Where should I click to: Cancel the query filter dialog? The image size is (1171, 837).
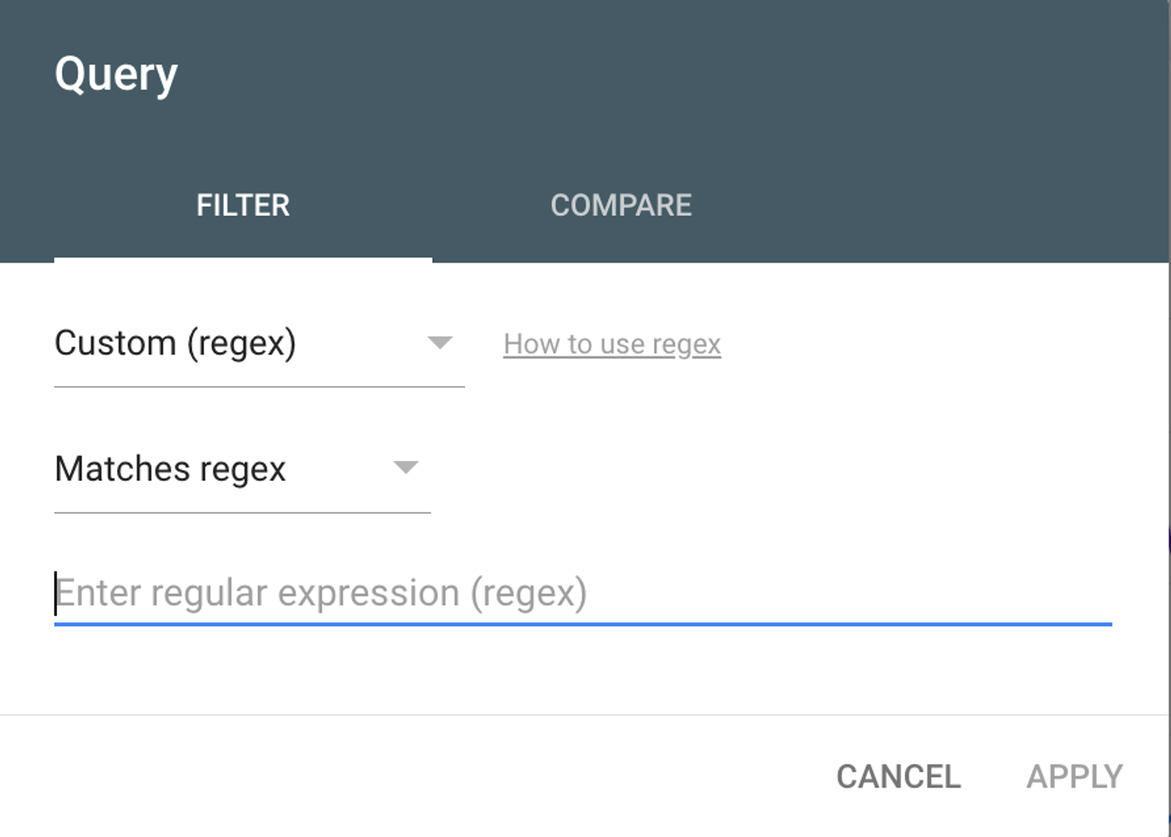(x=897, y=776)
